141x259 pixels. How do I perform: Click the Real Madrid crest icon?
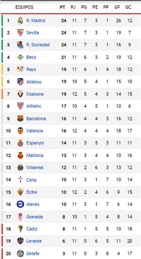[x=21, y=21]
